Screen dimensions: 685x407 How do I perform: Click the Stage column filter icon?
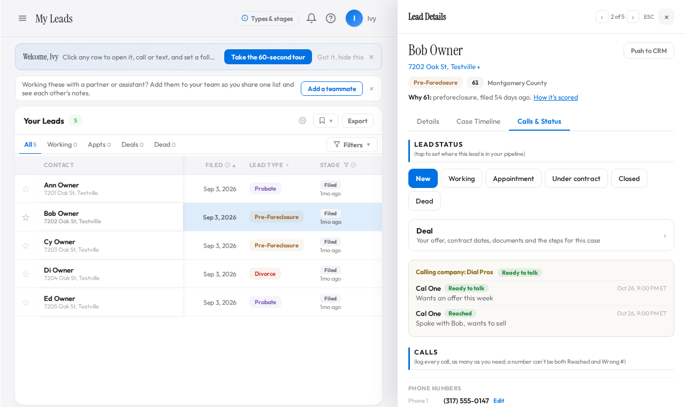(x=346, y=165)
